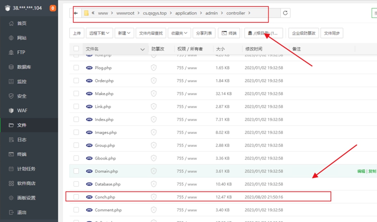Check the box next to Conch.php
377x222 pixels.
[x=76, y=197]
